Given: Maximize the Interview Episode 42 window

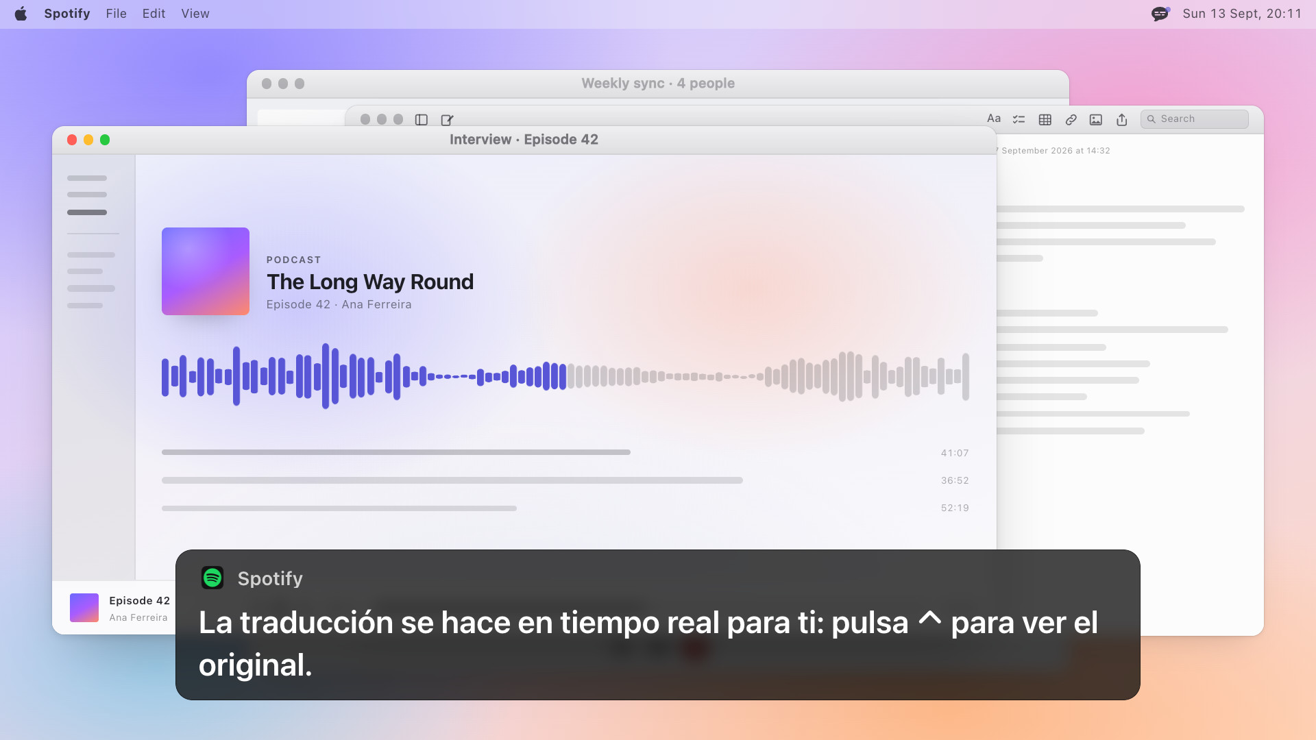Looking at the screenshot, I should coord(105,140).
